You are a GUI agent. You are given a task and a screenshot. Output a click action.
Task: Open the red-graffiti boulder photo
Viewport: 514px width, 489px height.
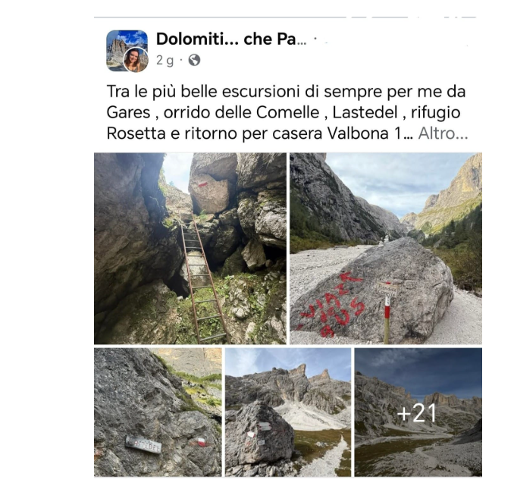tap(386, 249)
